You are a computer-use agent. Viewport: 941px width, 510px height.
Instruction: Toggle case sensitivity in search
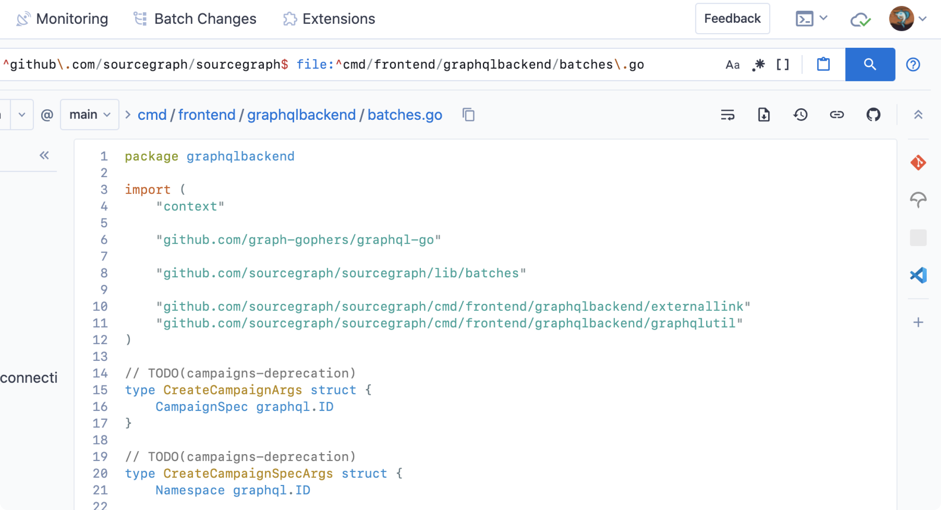(732, 64)
